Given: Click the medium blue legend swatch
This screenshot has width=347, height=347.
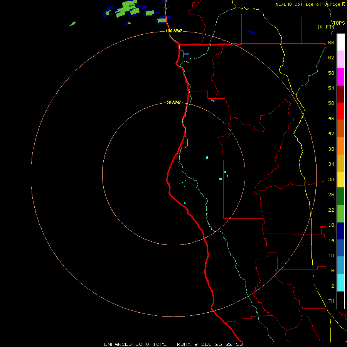Looking at the screenshot, I should [x=340, y=248].
